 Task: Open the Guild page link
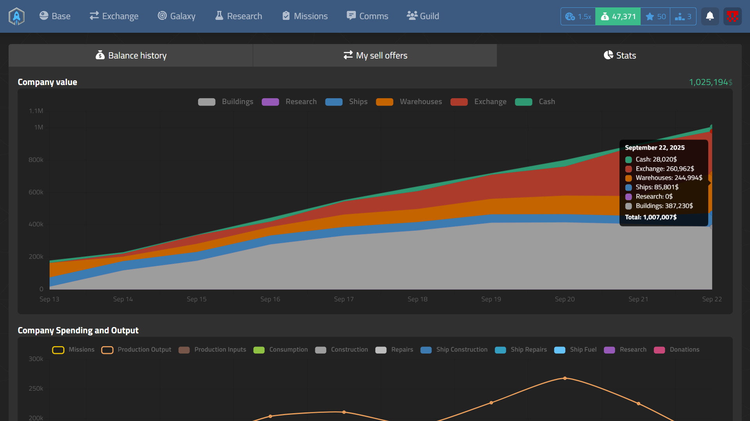(423, 16)
